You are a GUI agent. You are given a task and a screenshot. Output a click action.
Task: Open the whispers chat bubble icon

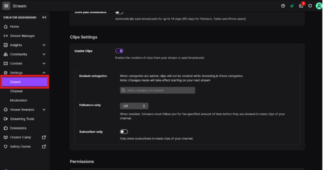[x=310, y=6]
